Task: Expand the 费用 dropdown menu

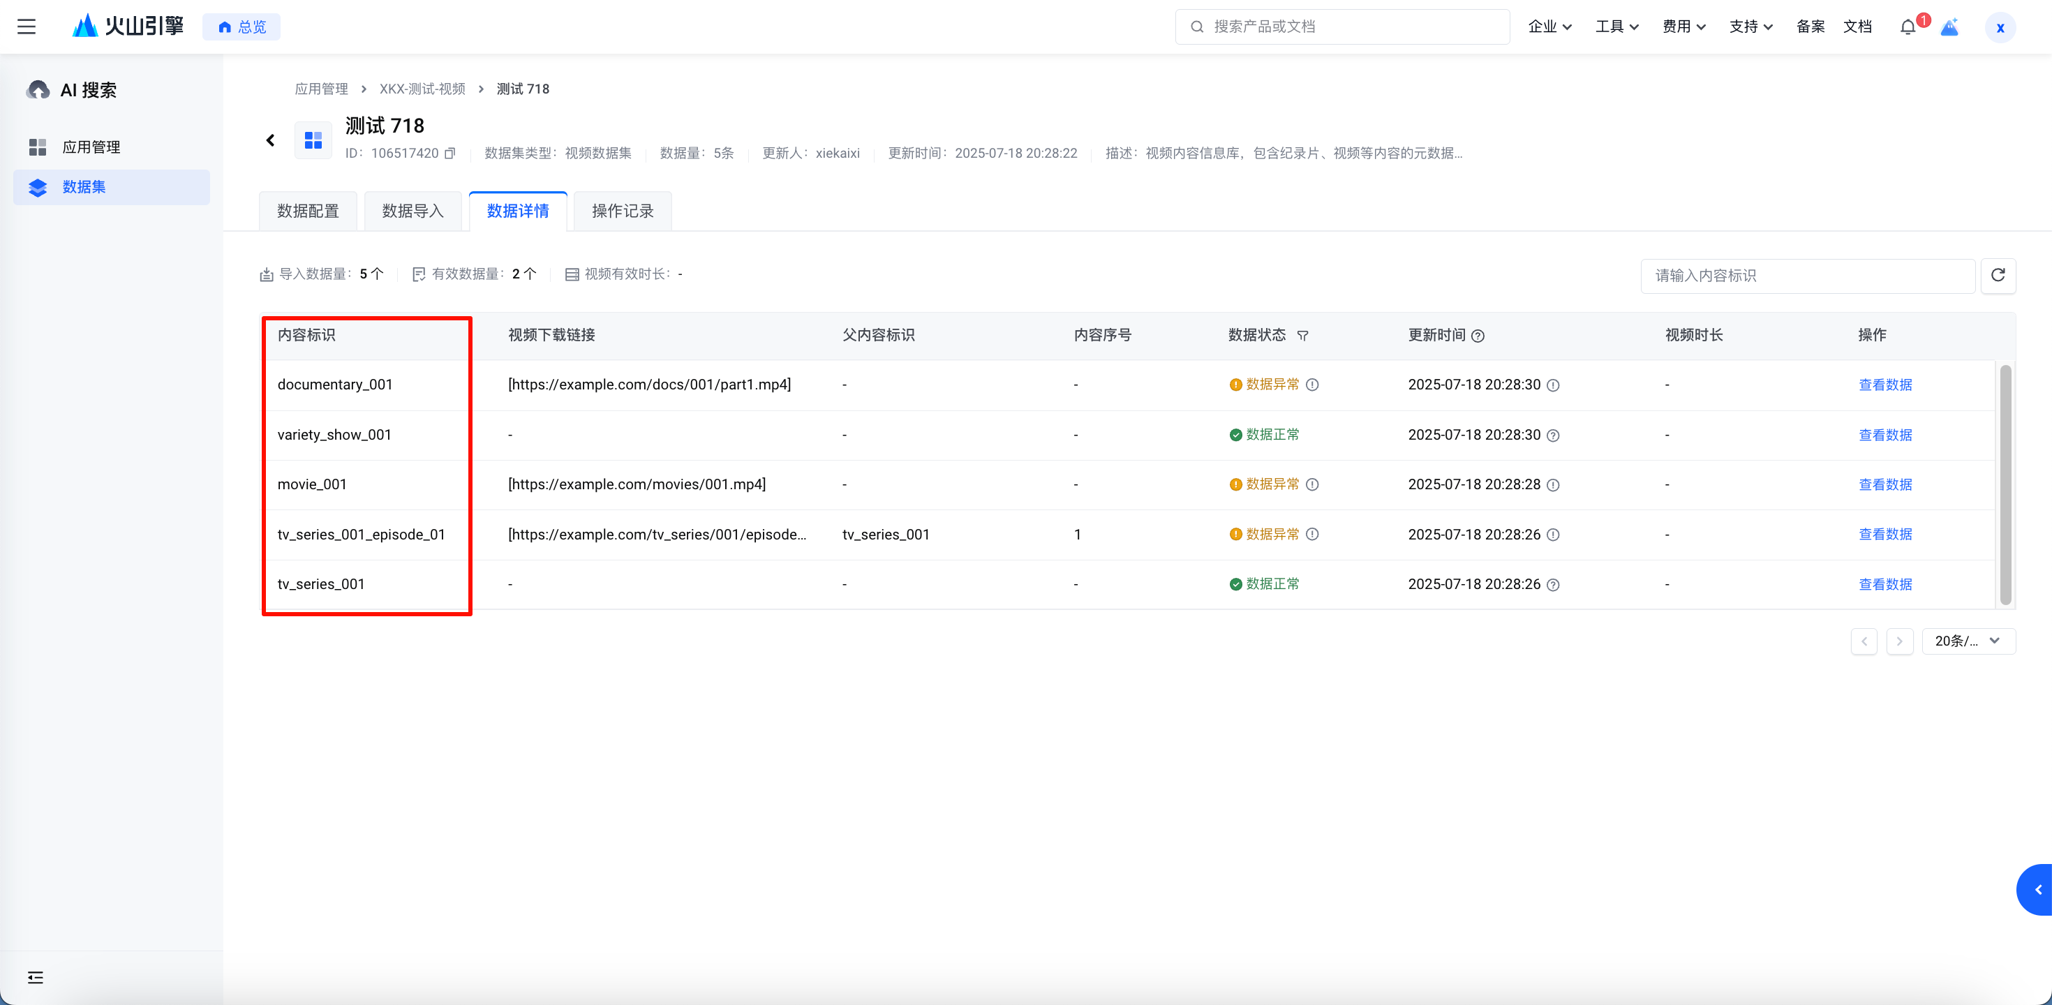Action: [x=1683, y=27]
